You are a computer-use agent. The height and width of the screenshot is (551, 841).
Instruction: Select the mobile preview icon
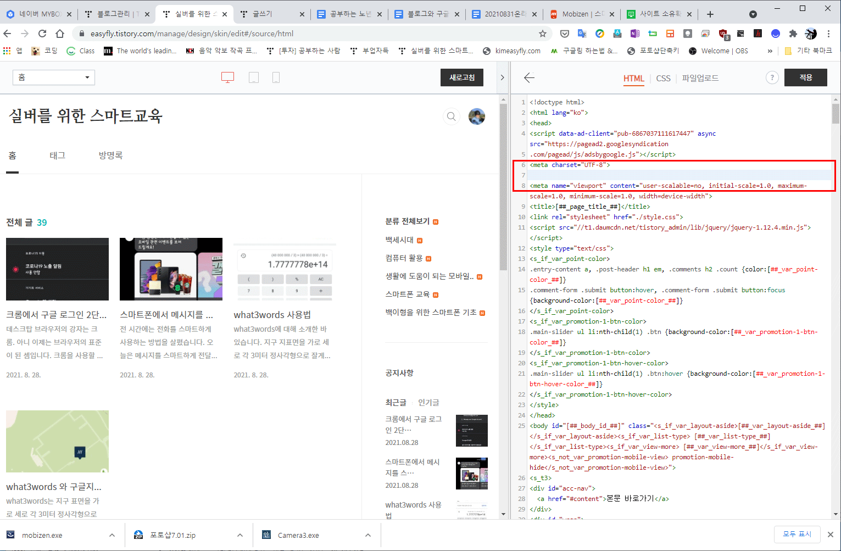(276, 77)
